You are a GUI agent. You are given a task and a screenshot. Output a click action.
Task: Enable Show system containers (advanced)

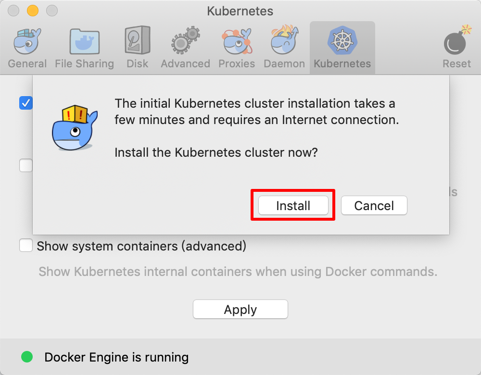[25, 246]
